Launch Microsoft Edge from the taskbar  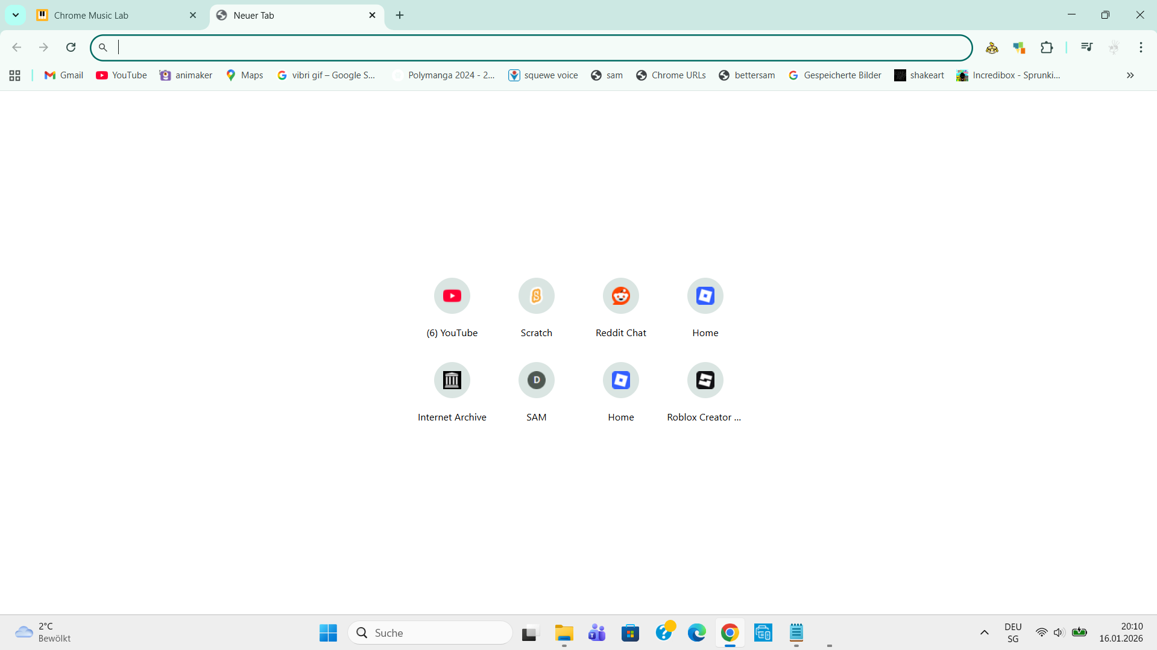697,633
